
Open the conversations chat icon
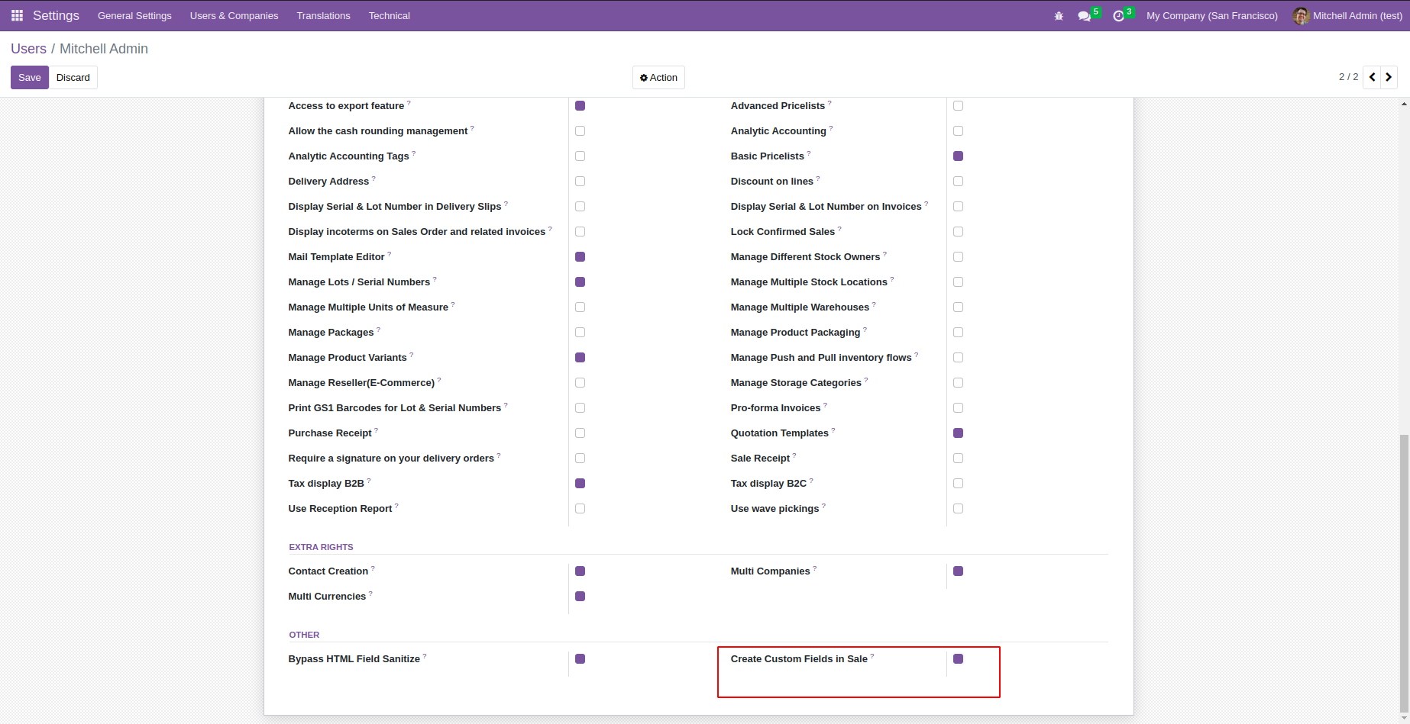(x=1084, y=16)
